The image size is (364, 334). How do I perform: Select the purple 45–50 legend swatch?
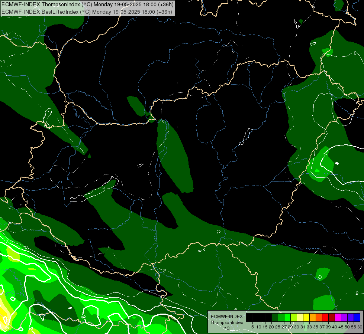pyautogui.click(x=344, y=317)
